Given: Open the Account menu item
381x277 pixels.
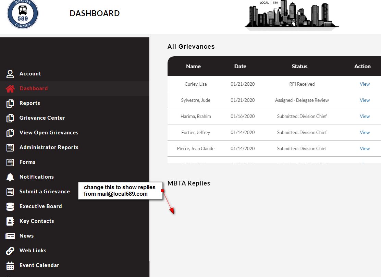Looking at the screenshot, I should (x=30, y=74).
